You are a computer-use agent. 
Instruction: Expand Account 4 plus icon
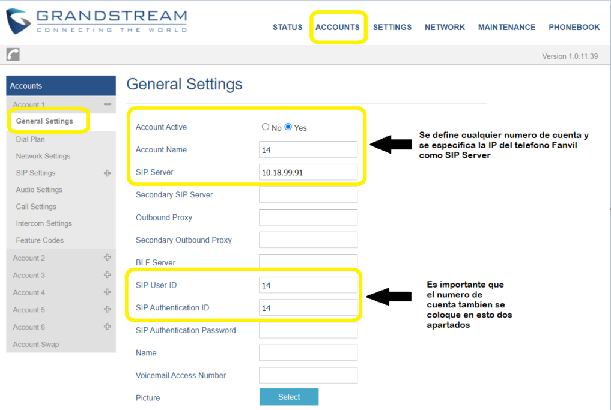click(107, 292)
